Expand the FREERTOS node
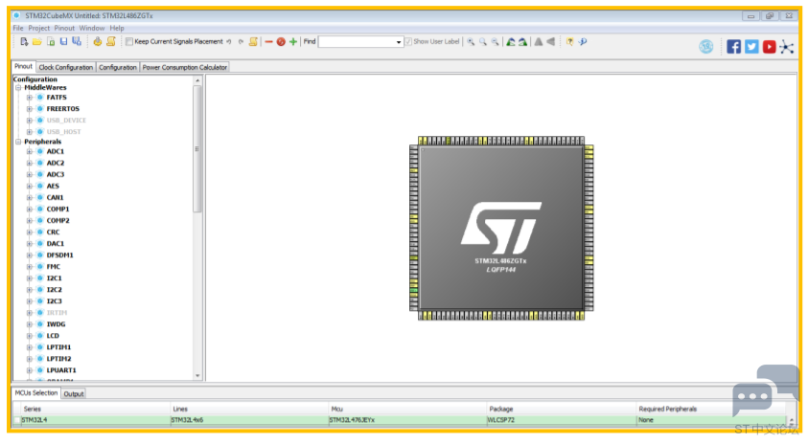Screen dimensions: 808x444 [30, 109]
